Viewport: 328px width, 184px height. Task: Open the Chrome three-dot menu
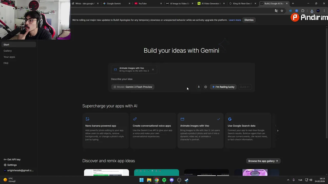pos(324,11)
